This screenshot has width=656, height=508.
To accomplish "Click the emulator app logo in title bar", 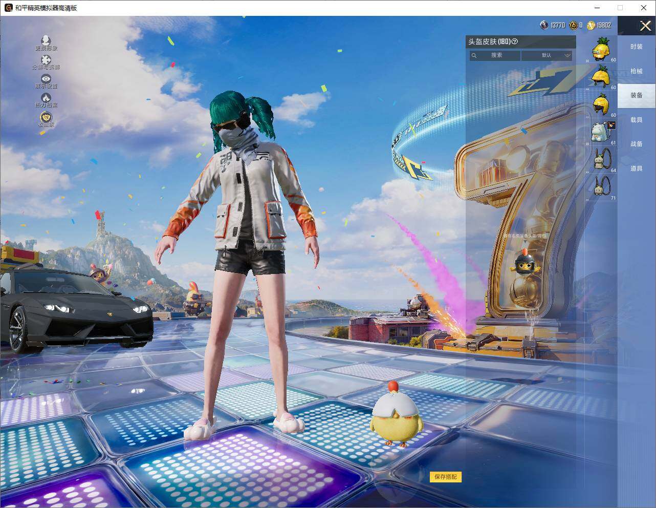I will click(8, 8).
